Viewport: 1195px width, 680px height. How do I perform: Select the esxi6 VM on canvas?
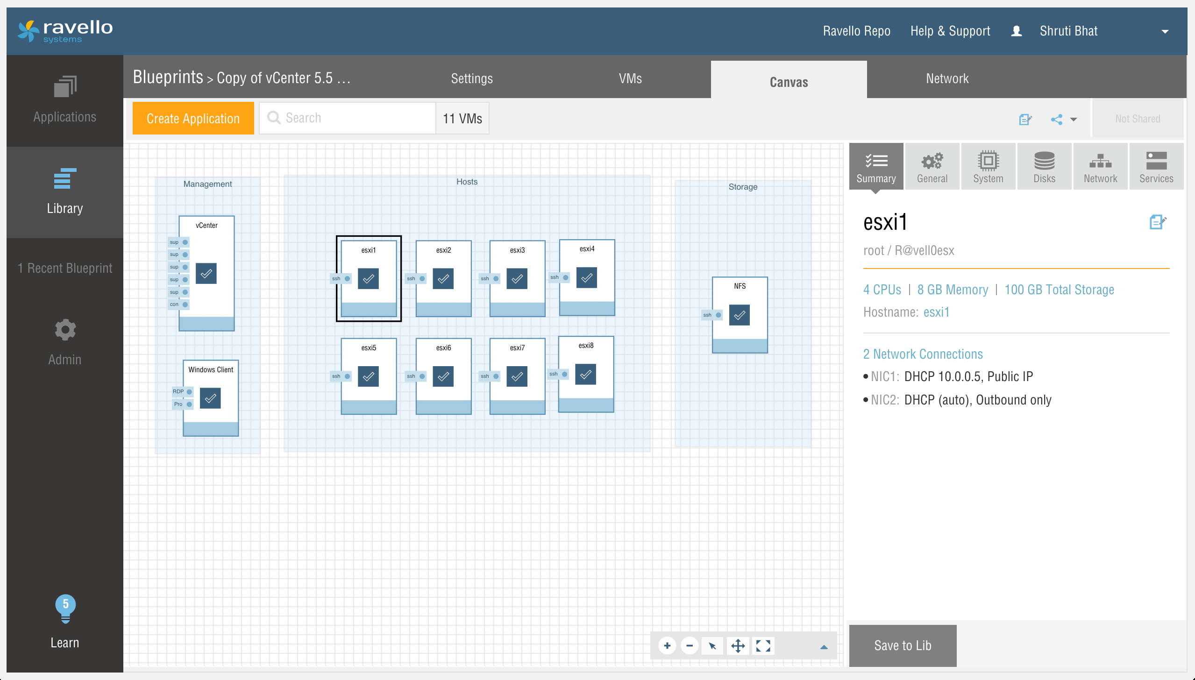point(443,376)
